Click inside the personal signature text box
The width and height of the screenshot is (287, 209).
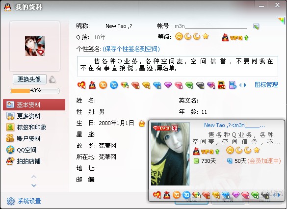click(178, 66)
